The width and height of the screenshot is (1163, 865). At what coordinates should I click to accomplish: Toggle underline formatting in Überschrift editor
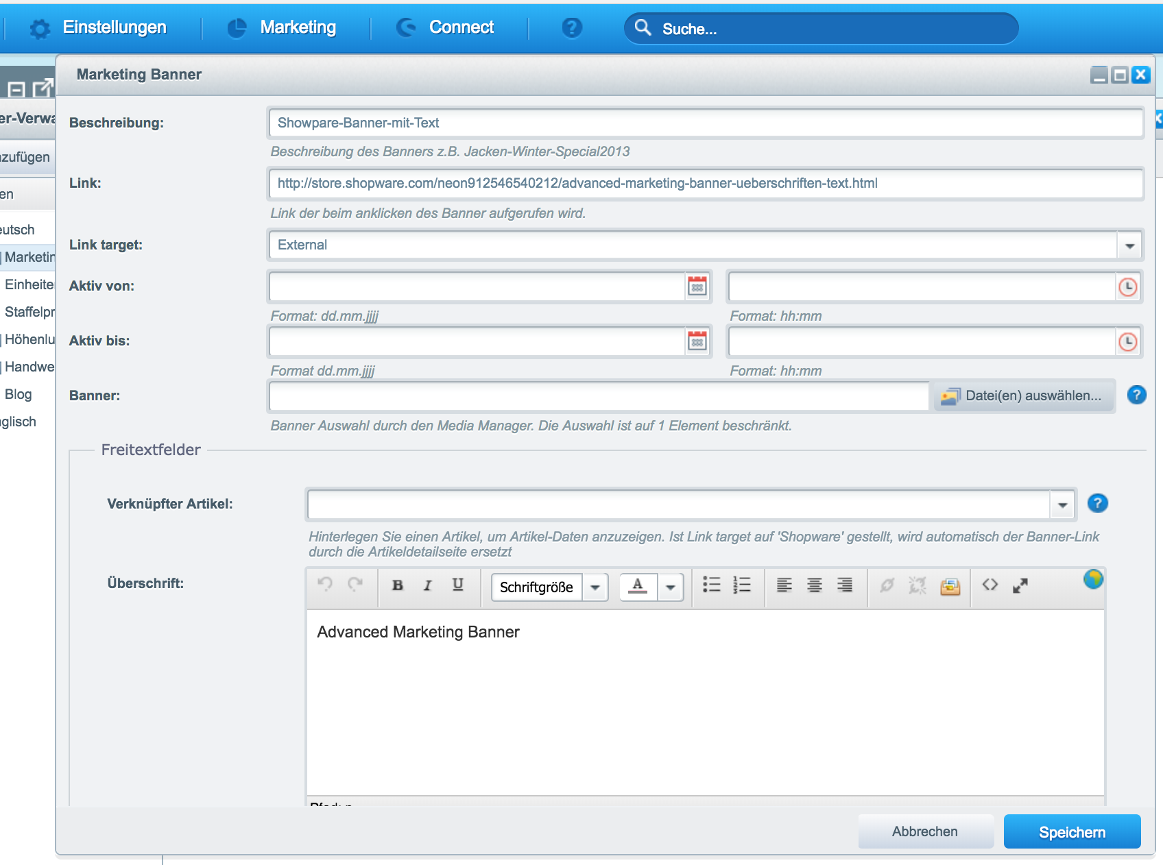point(458,585)
